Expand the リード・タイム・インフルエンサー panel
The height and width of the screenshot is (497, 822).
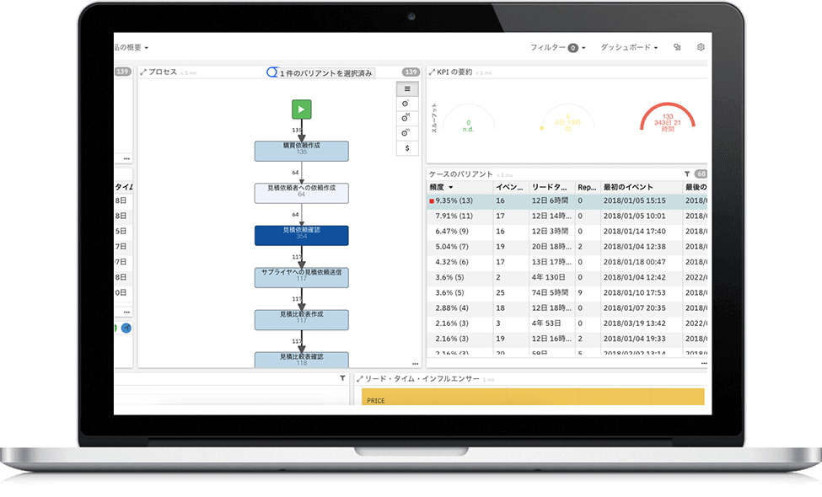coord(360,378)
